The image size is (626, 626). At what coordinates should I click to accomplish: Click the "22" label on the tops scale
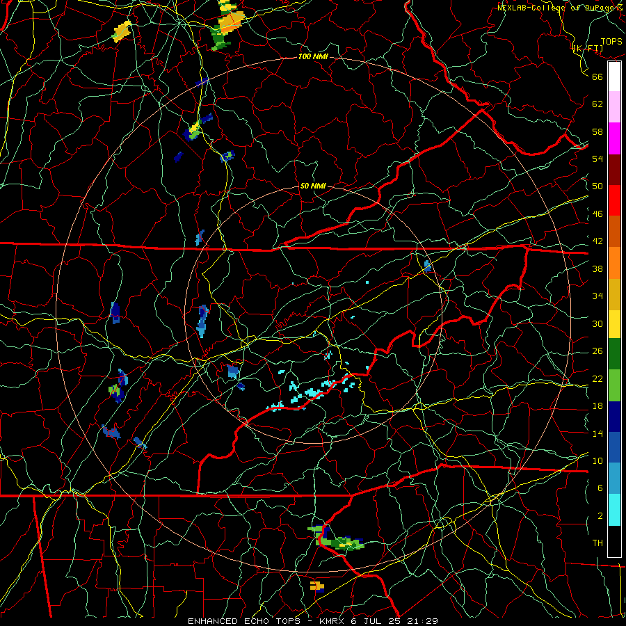(597, 378)
